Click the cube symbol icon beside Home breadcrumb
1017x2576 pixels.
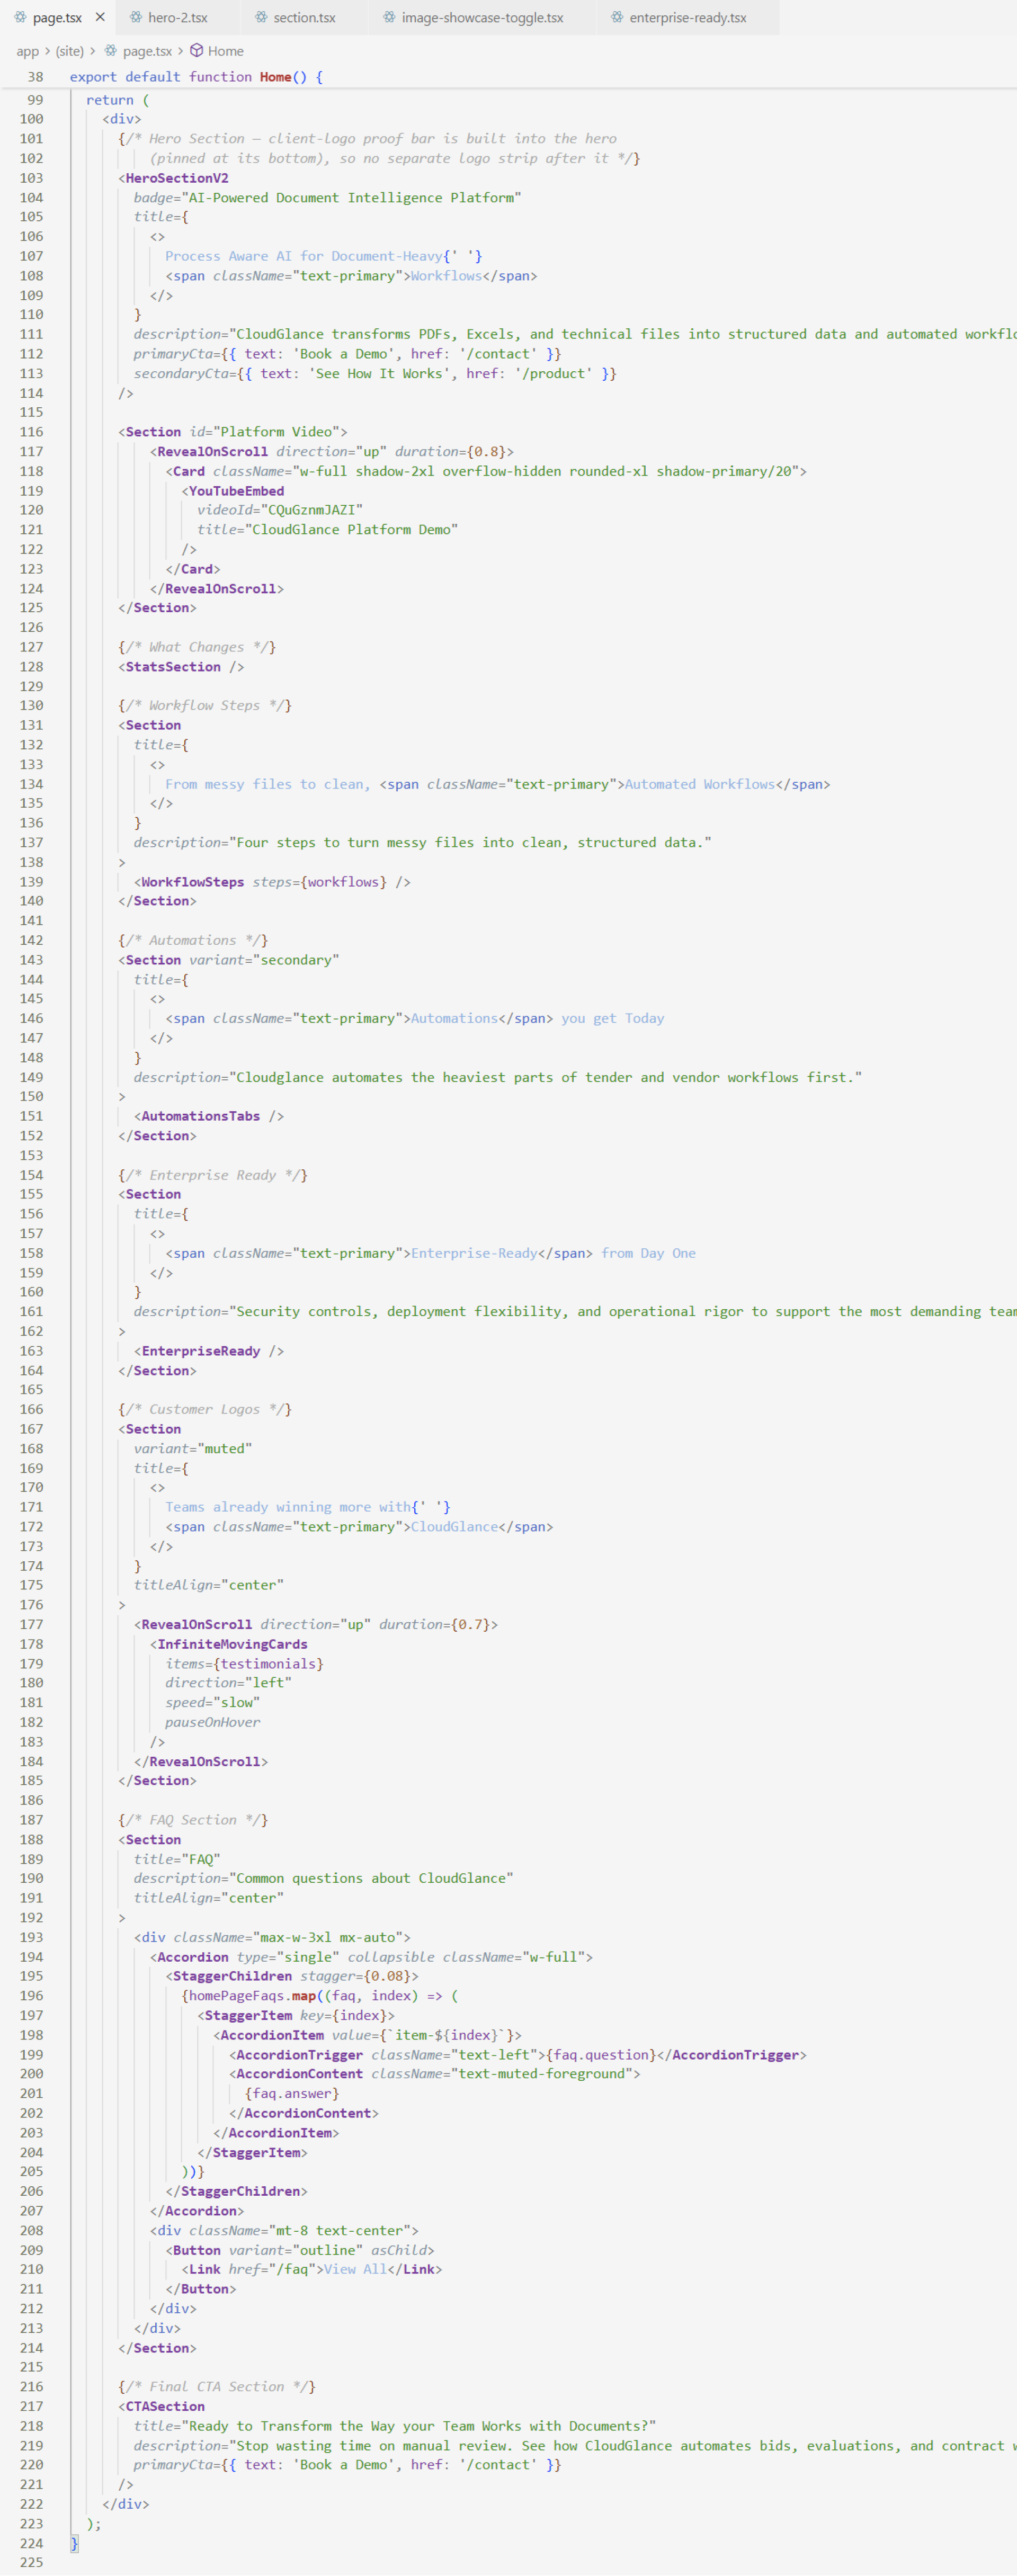197,50
